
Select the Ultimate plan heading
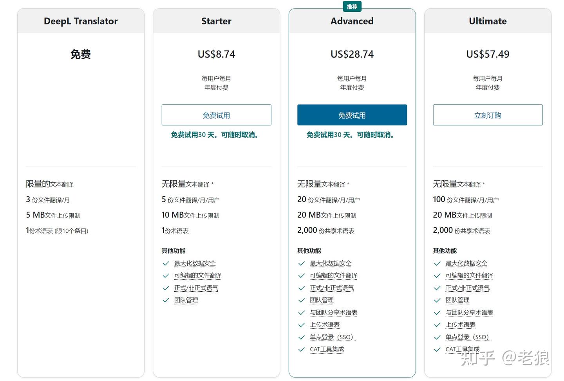[x=488, y=21]
